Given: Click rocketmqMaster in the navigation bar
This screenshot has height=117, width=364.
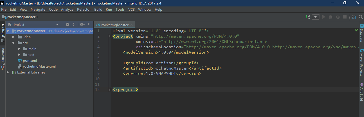Looking at the screenshot, I should pyautogui.click(x=21, y=17).
